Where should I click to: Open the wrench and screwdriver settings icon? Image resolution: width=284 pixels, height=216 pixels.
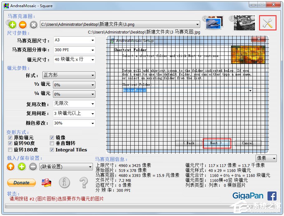click(267, 23)
